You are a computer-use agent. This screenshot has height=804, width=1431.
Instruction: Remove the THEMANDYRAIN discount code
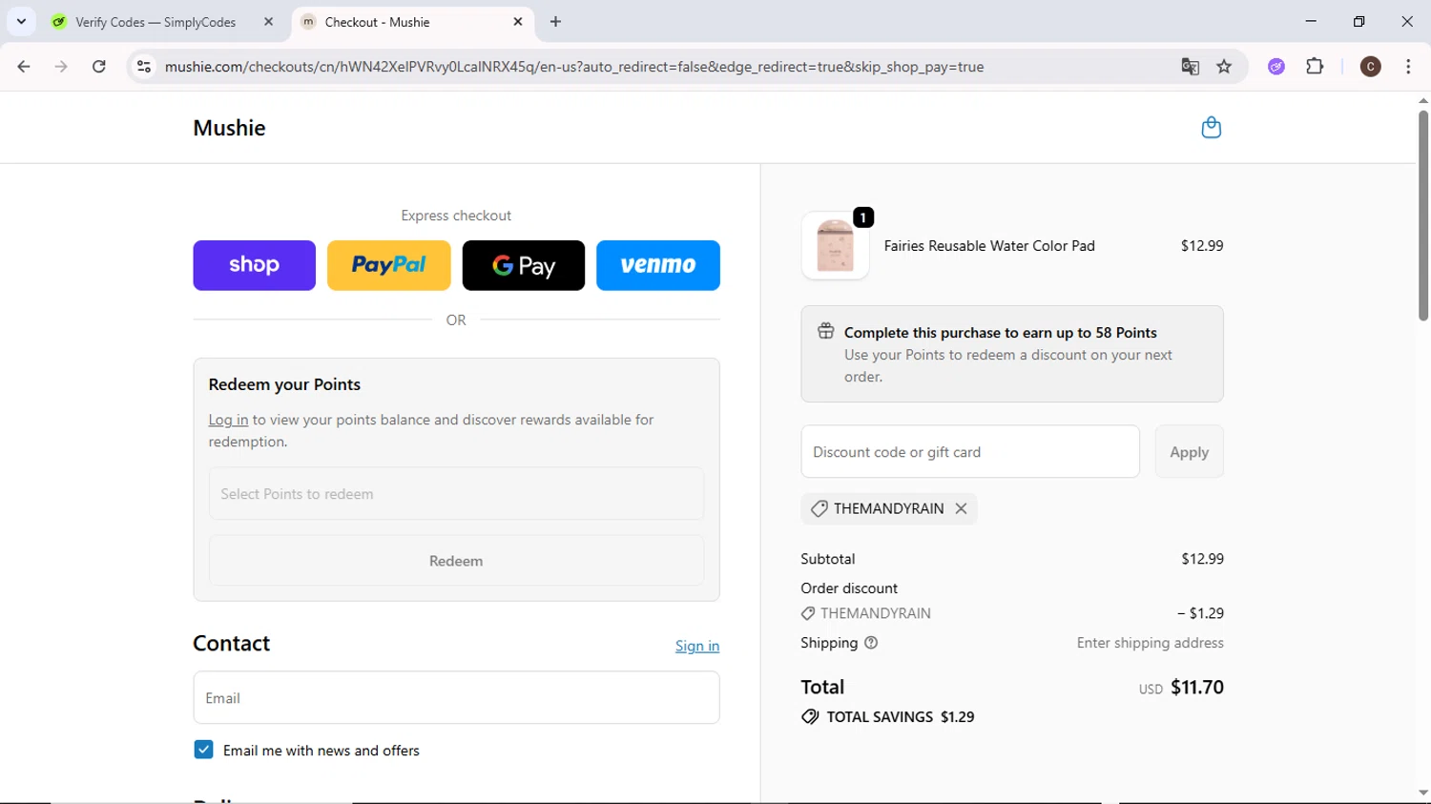(961, 508)
